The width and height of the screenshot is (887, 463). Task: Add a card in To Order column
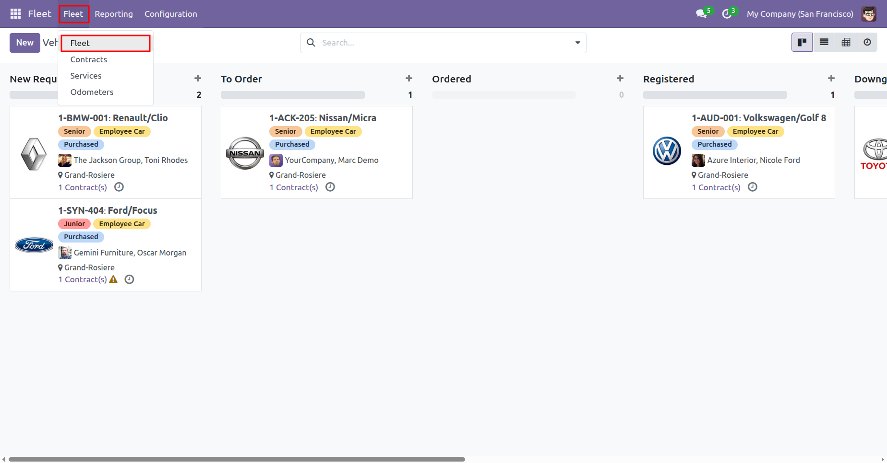tap(409, 78)
